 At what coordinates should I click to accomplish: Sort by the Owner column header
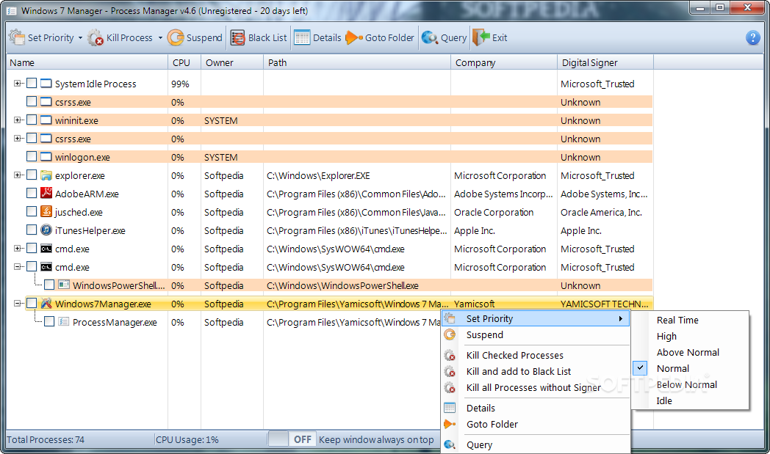[x=232, y=62]
